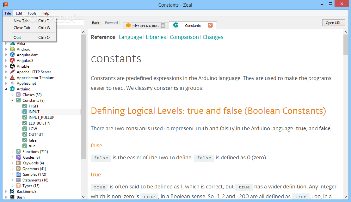This screenshot has height=202, width=351.
Task: Click the docset search input field
Action: (70, 22)
